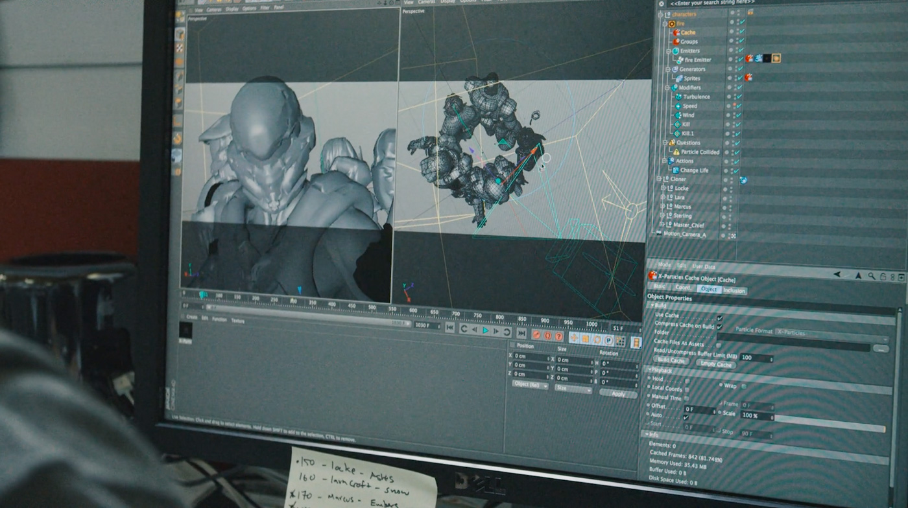This screenshot has width=908, height=508.
Task: Toggle the Auto checkbox
Action: 686,417
